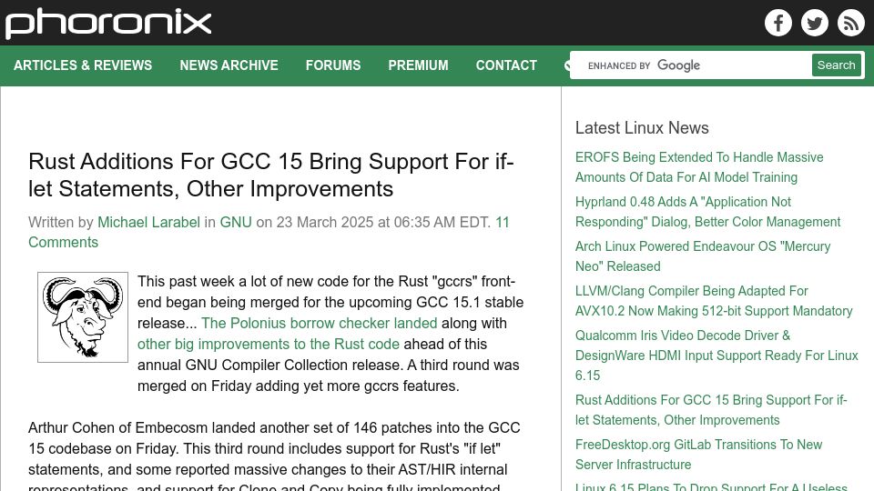
Task: Open FreeDesktop.org GitLab Transitions link
Action: click(x=698, y=455)
